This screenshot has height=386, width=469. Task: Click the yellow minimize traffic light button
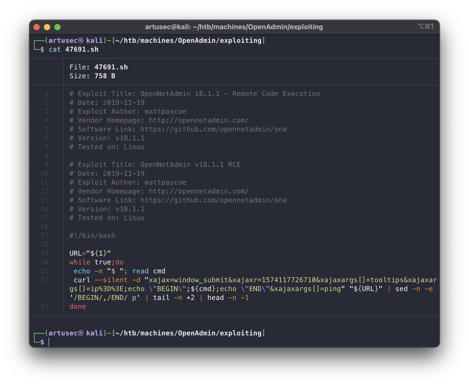48,27
